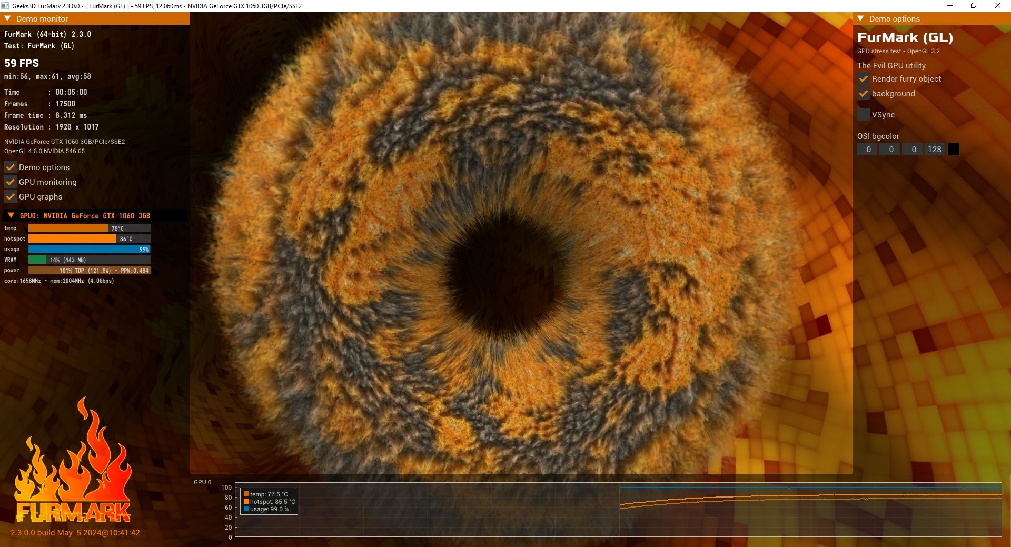Click the VRAM bar showing 14% (443 MB)
Viewport: 1011px width, 547px height.
point(90,260)
